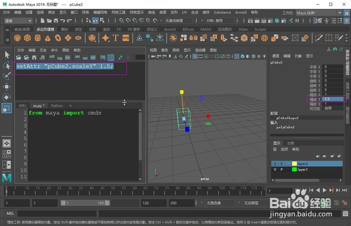The image size is (351, 226).
Task: Activate the Move tool in toolbox
Action: point(7,87)
